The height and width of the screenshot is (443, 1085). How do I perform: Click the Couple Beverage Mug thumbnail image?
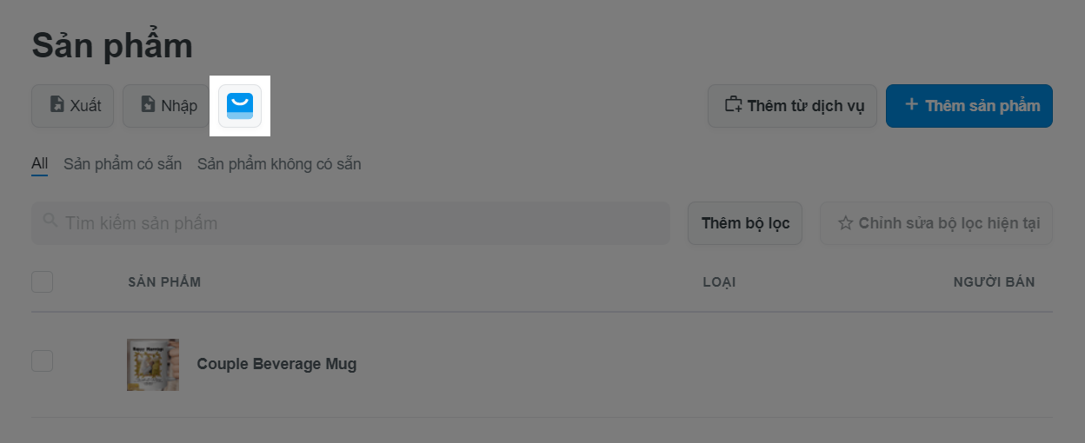point(153,365)
